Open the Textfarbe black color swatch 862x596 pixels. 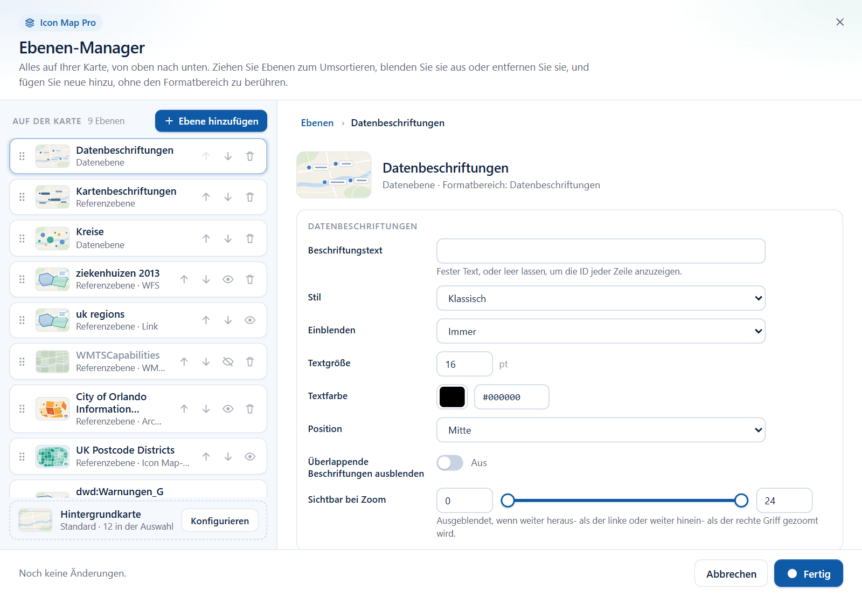(452, 397)
